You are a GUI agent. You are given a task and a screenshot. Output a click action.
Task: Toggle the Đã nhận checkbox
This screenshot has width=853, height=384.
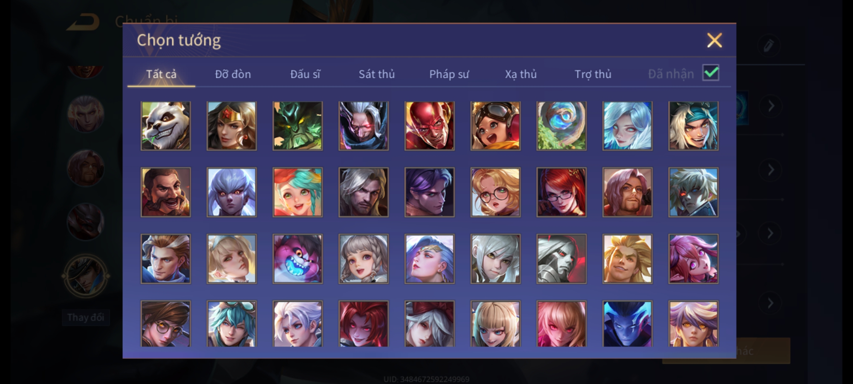[711, 73]
